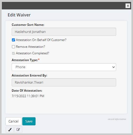Click the 7/15/2022 attestation date text
133x135 pixels.
28,96
